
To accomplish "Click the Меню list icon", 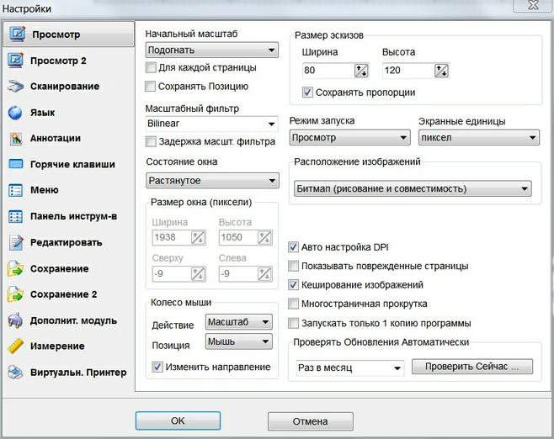I will click(x=15, y=190).
